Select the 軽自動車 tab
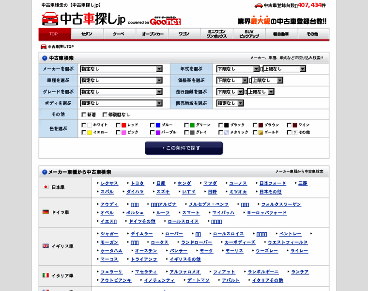This screenshot has width=368, height=291. [282, 34]
